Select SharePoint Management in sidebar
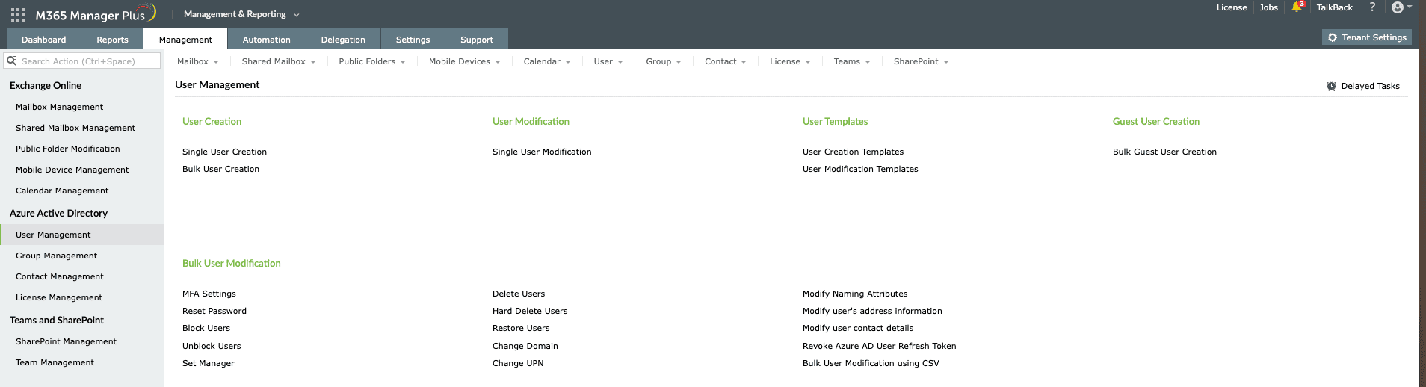 coord(67,341)
